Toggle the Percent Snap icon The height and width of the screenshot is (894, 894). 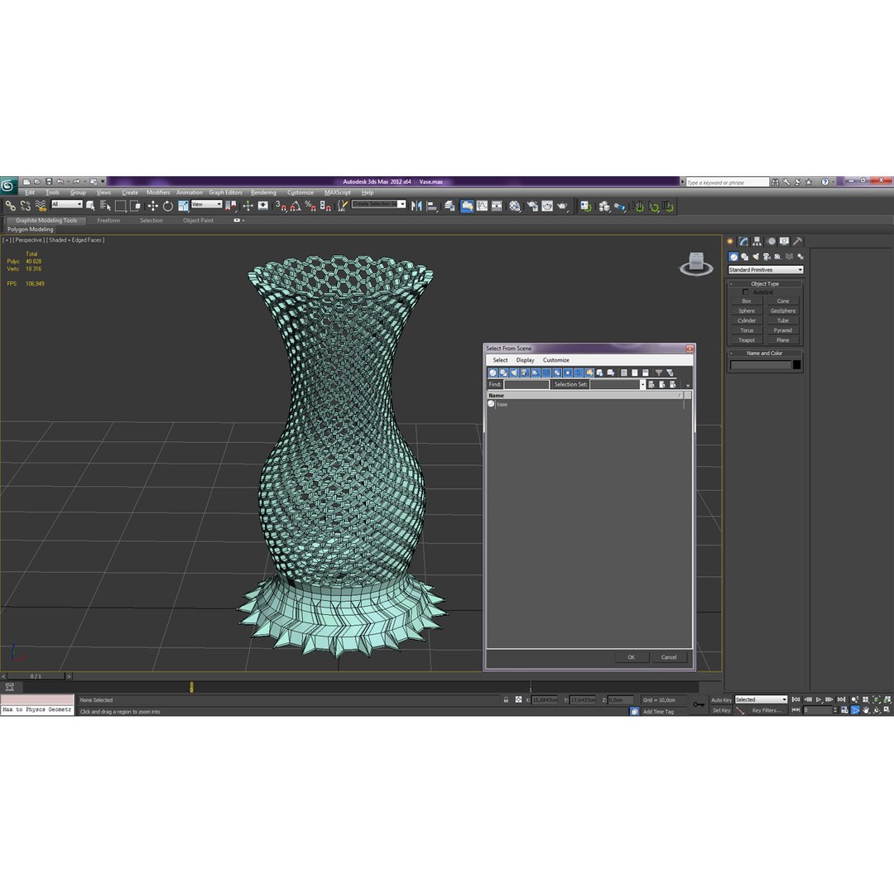[x=310, y=206]
